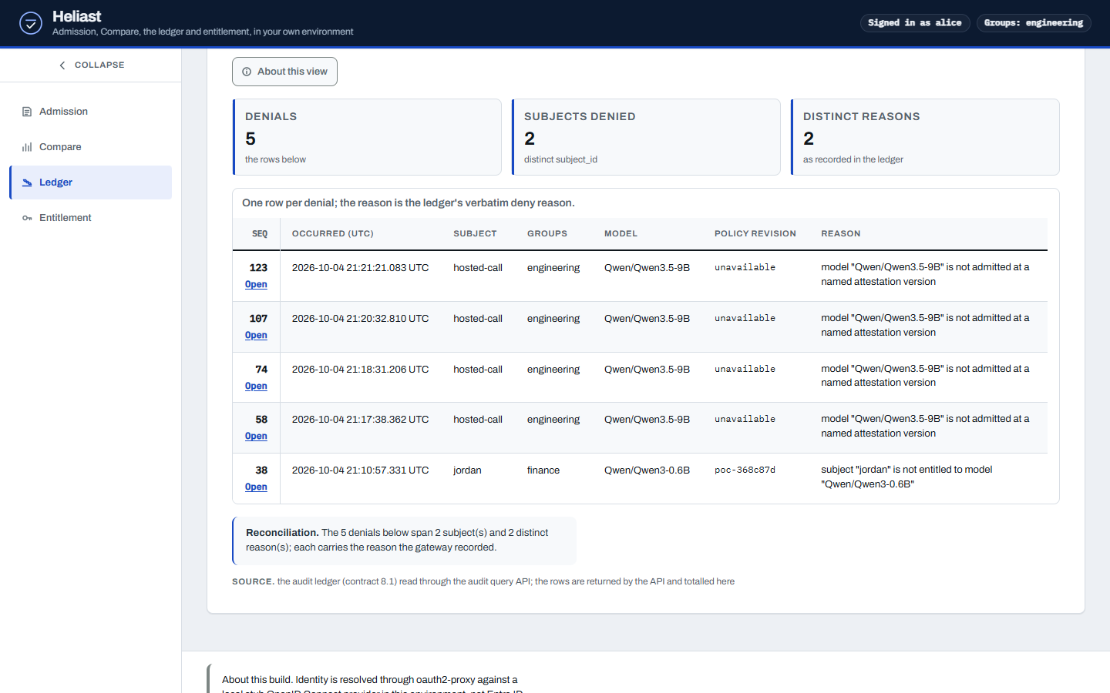The width and height of the screenshot is (1110, 693).
Task: Navigate to Entitlement
Action: coord(91,218)
